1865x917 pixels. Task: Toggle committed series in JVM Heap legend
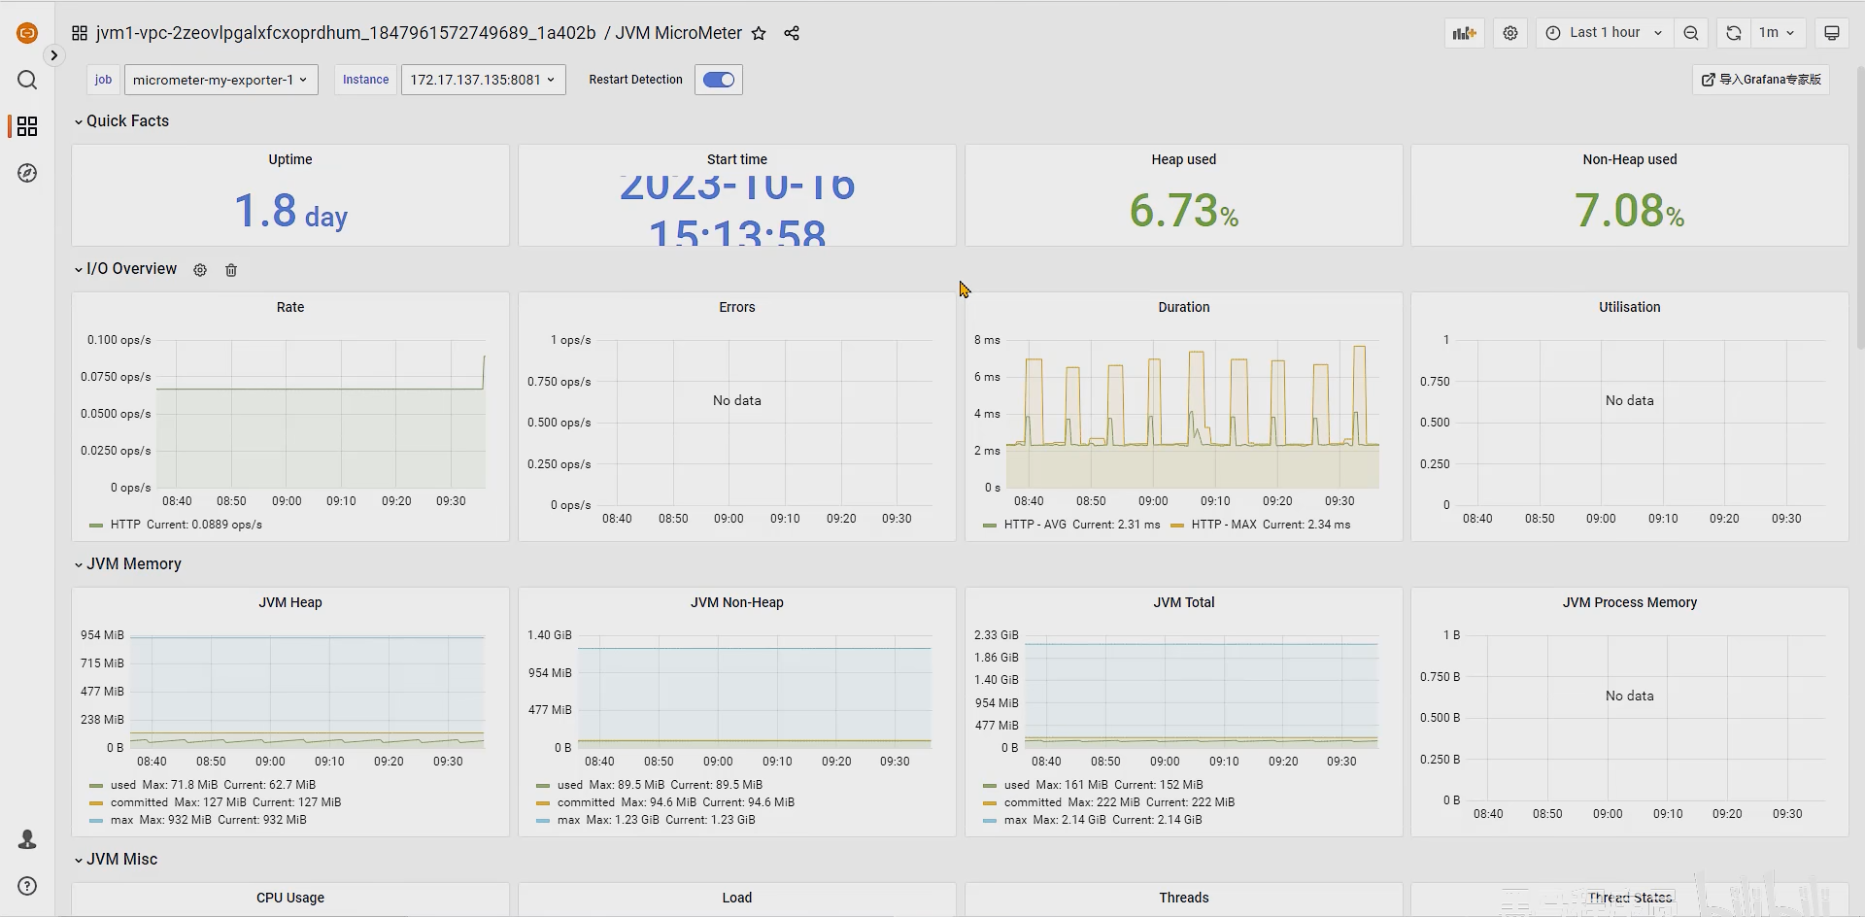pyautogui.click(x=139, y=802)
